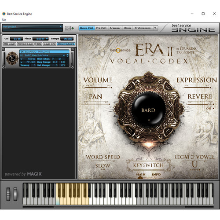220x220 pixels.
Task: Click the Best Service Engine app icon in title bar
Action: tap(4, 14)
